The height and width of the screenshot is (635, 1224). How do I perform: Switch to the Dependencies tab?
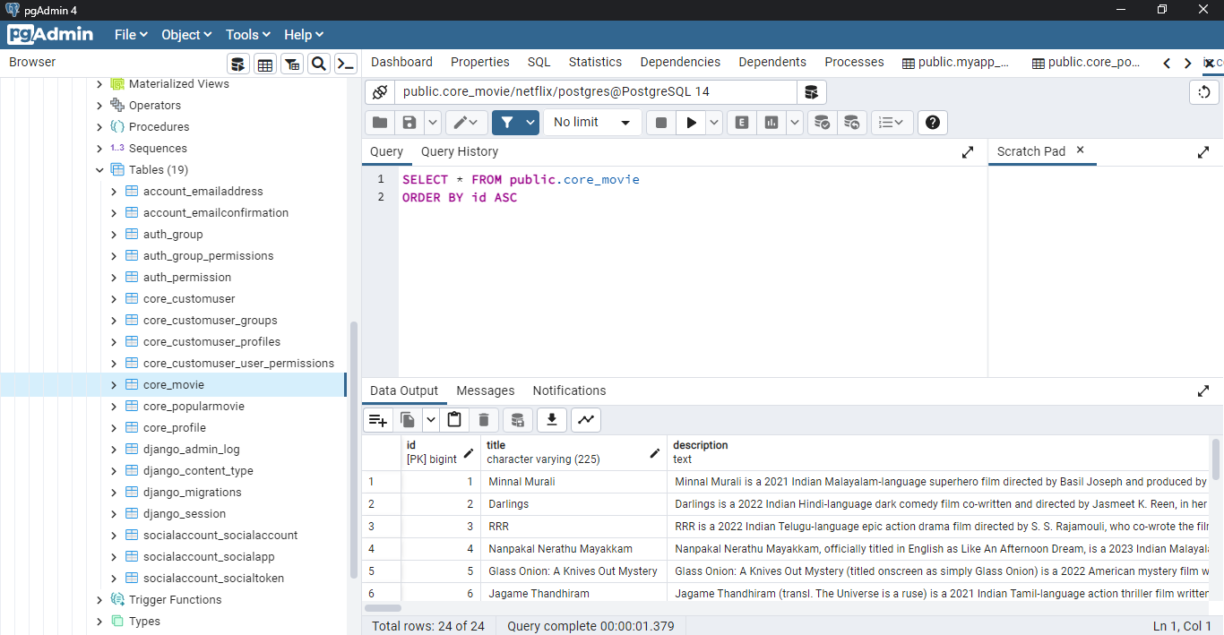[x=680, y=62]
